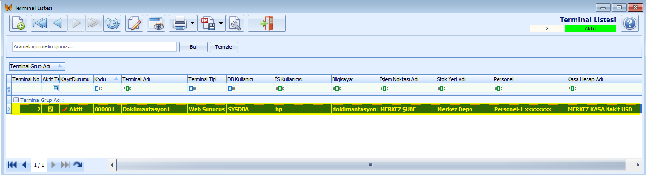The height and width of the screenshot is (175, 646).
Task: Go to next record in toolbar
Action: [76, 23]
